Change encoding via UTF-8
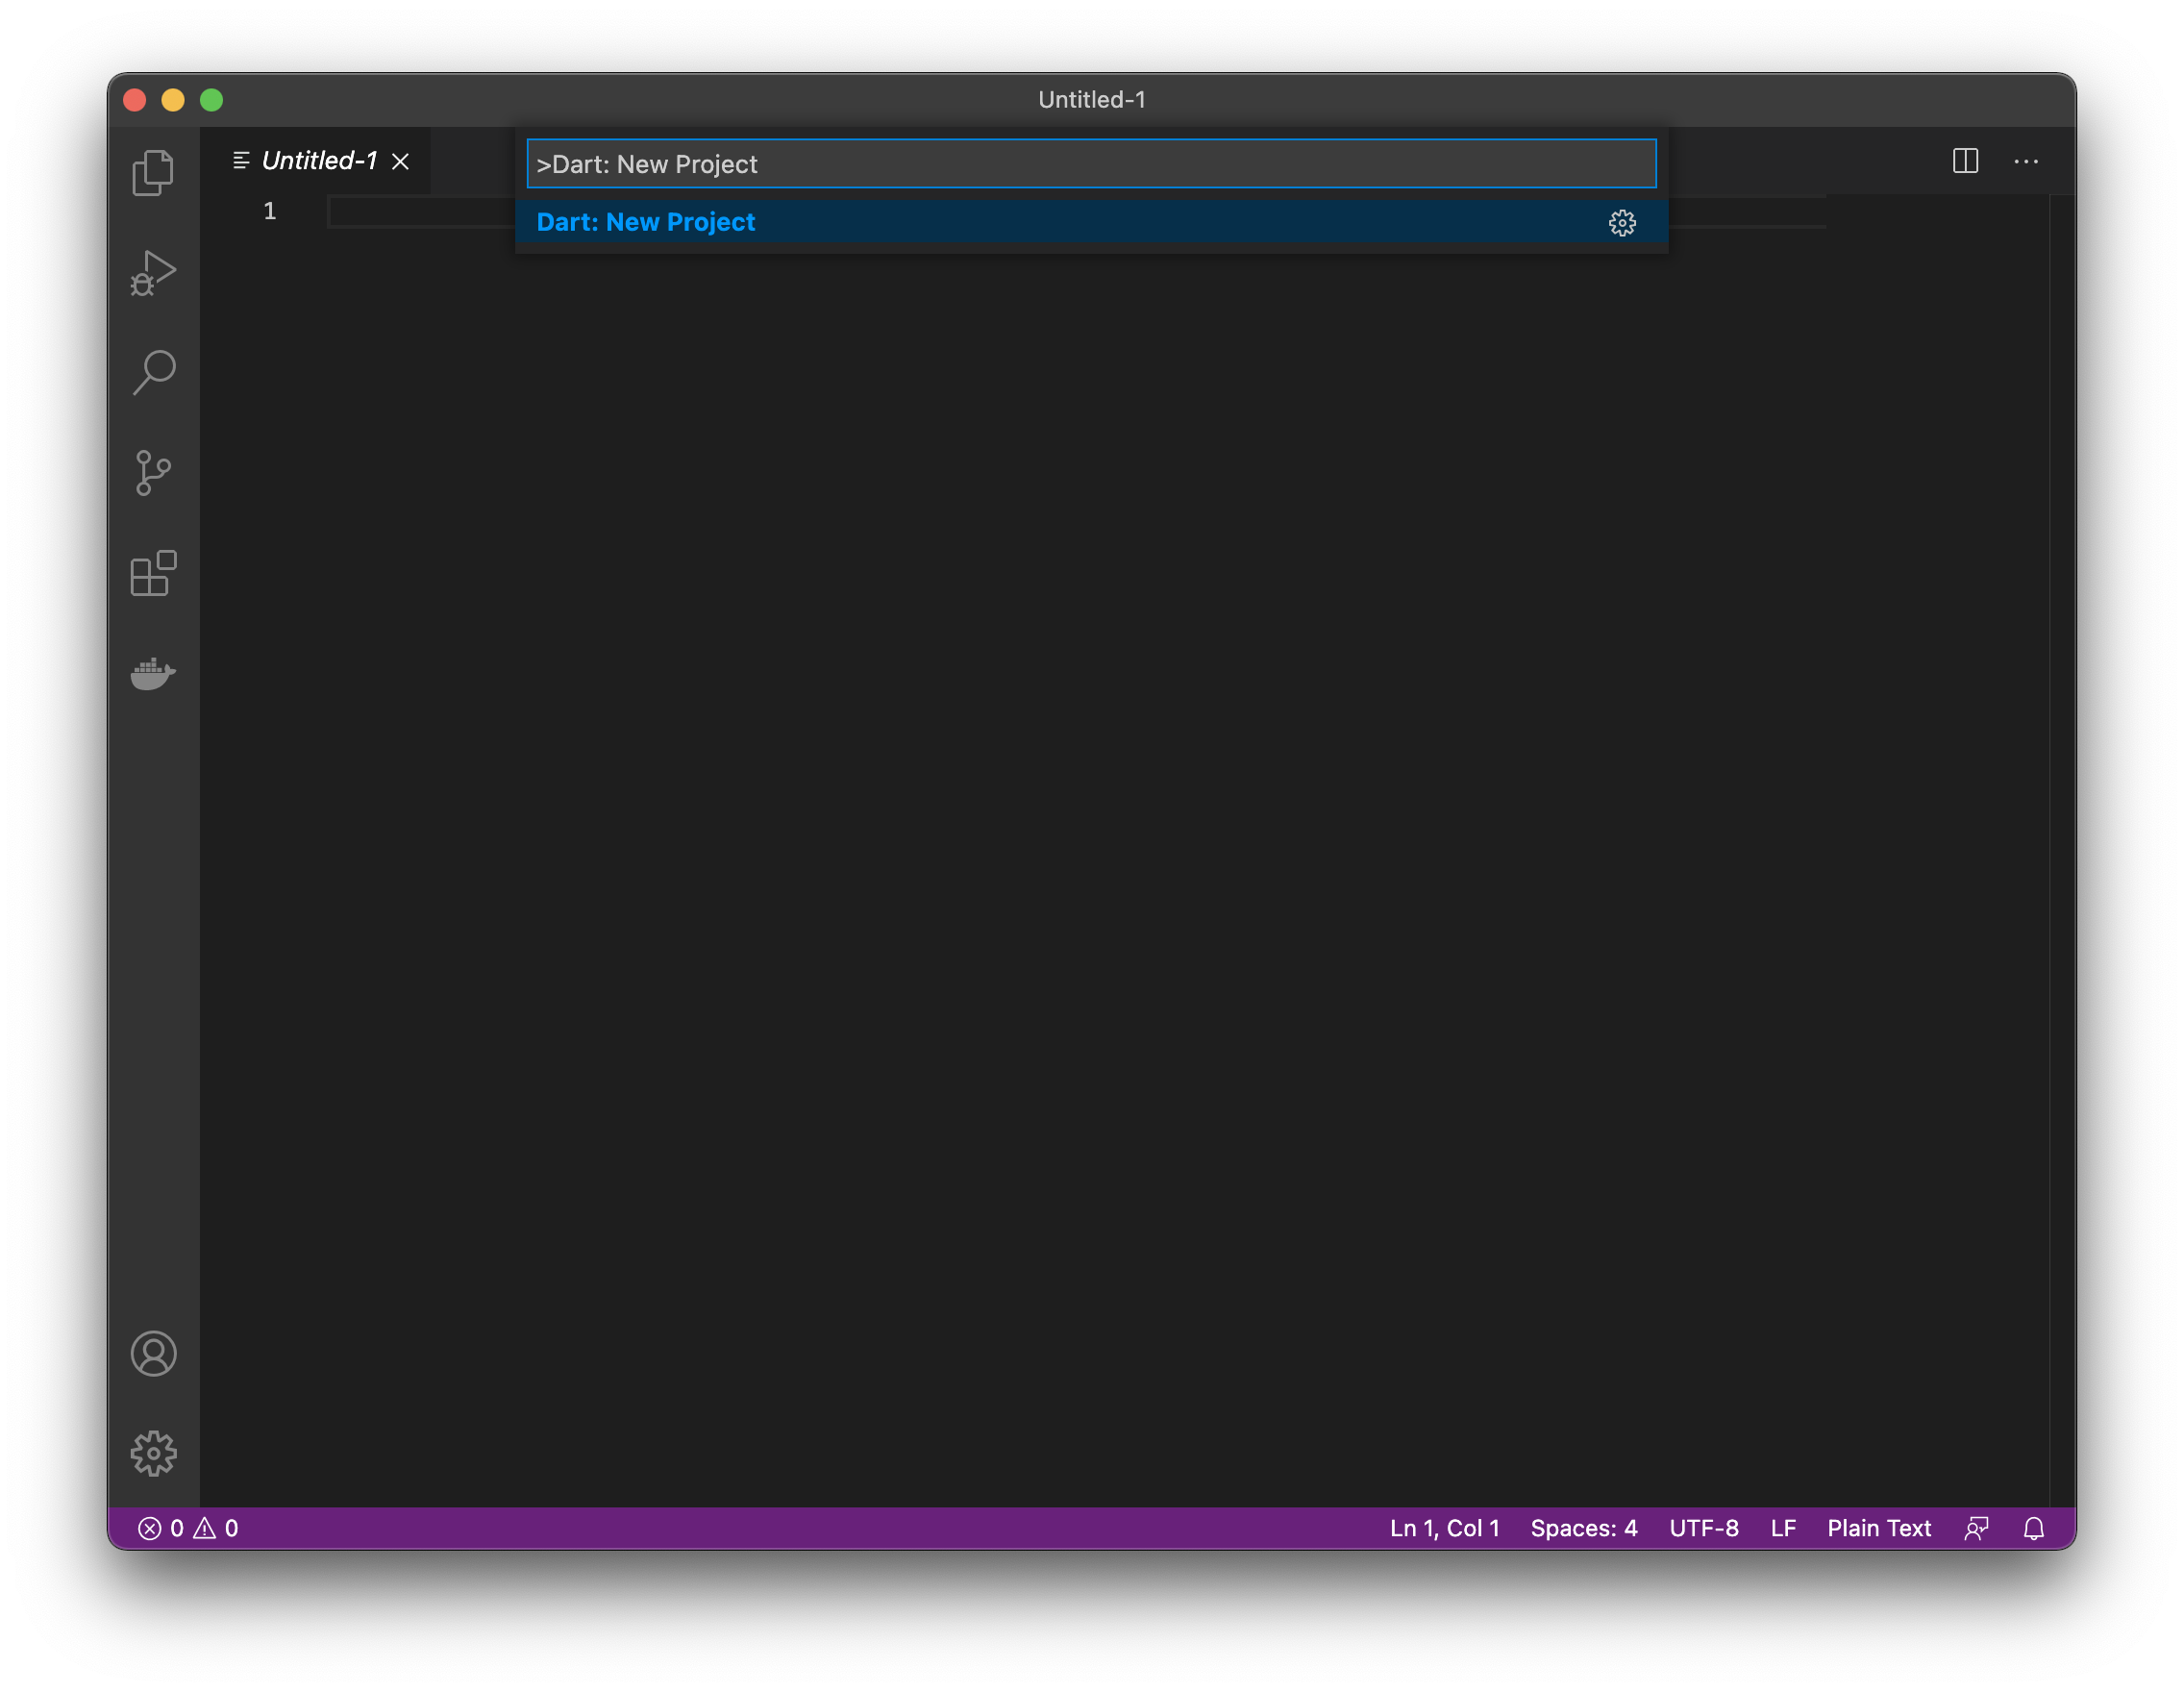Viewport: 2184px width, 1692px height. [x=1703, y=1528]
